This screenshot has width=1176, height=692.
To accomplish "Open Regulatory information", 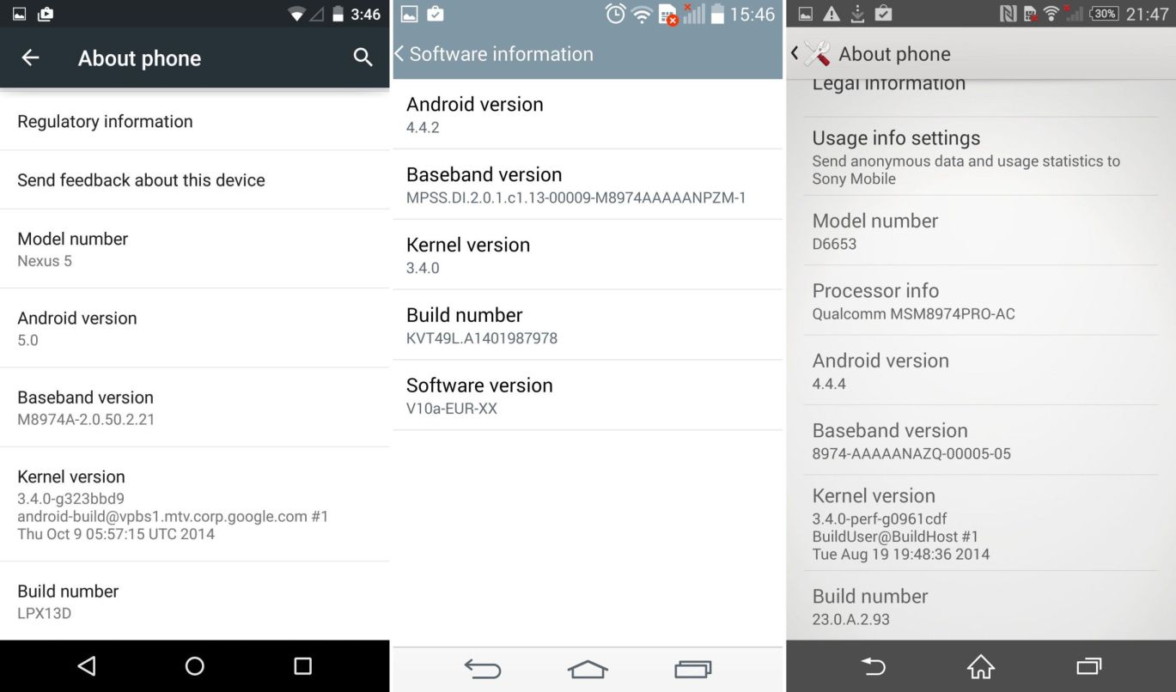I will point(195,121).
